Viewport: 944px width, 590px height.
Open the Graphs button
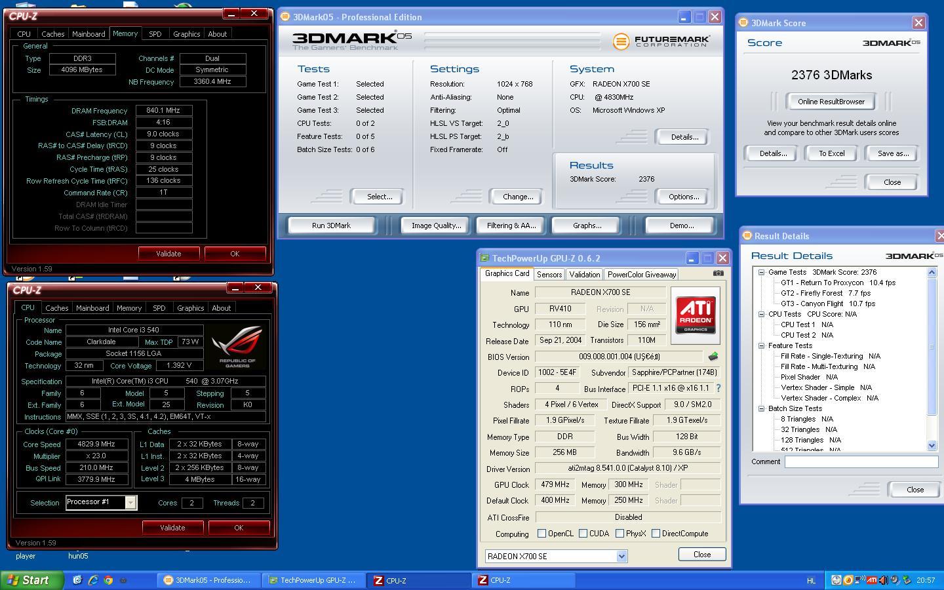point(587,226)
